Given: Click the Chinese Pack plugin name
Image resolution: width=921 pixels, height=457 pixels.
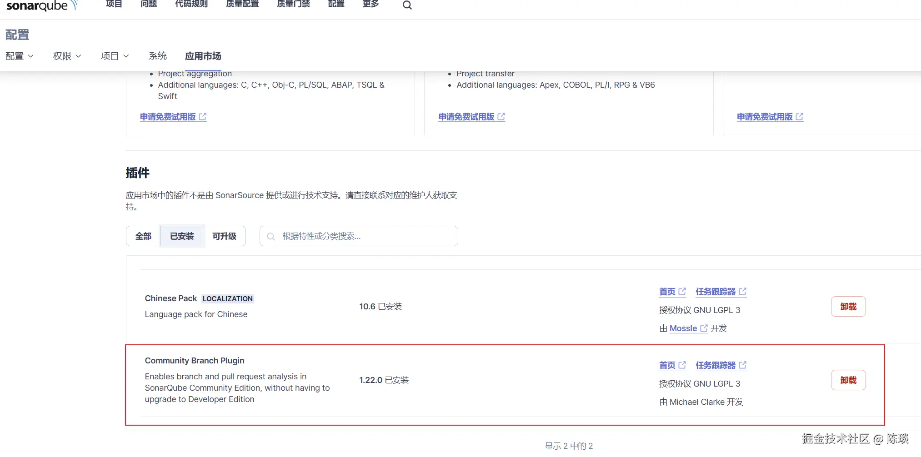Looking at the screenshot, I should 171,298.
